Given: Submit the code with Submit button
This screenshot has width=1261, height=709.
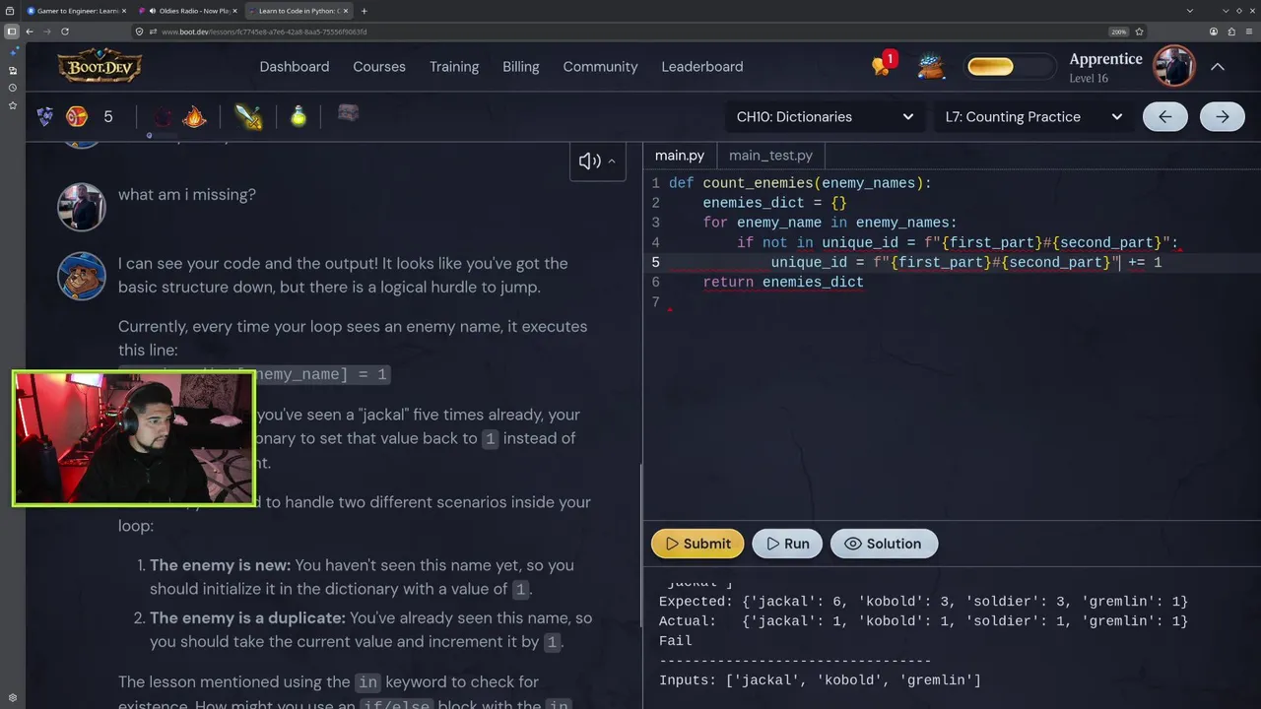Looking at the screenshot, I should point(698,544).
